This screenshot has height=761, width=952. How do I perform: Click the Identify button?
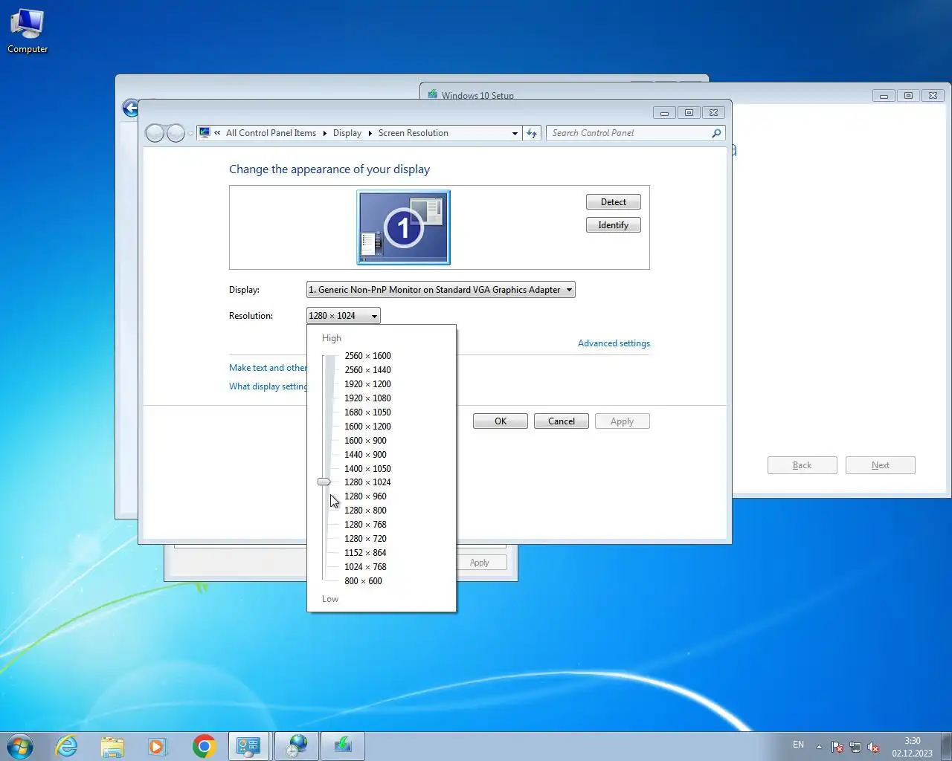click(613, 225)
